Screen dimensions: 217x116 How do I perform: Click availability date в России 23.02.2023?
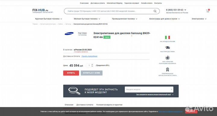83,50
